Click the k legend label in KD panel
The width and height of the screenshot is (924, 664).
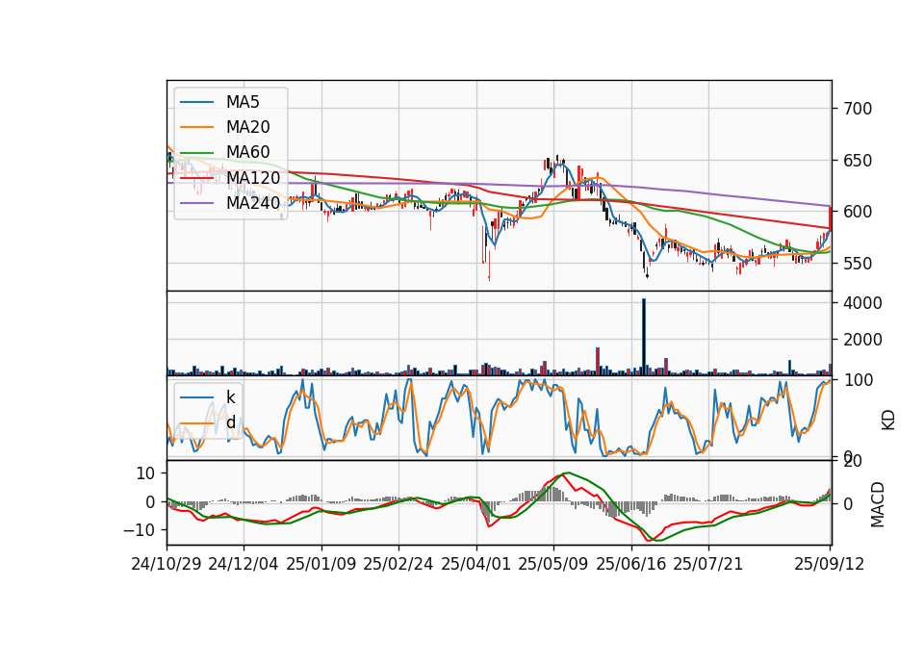click(x=230, y=396)
